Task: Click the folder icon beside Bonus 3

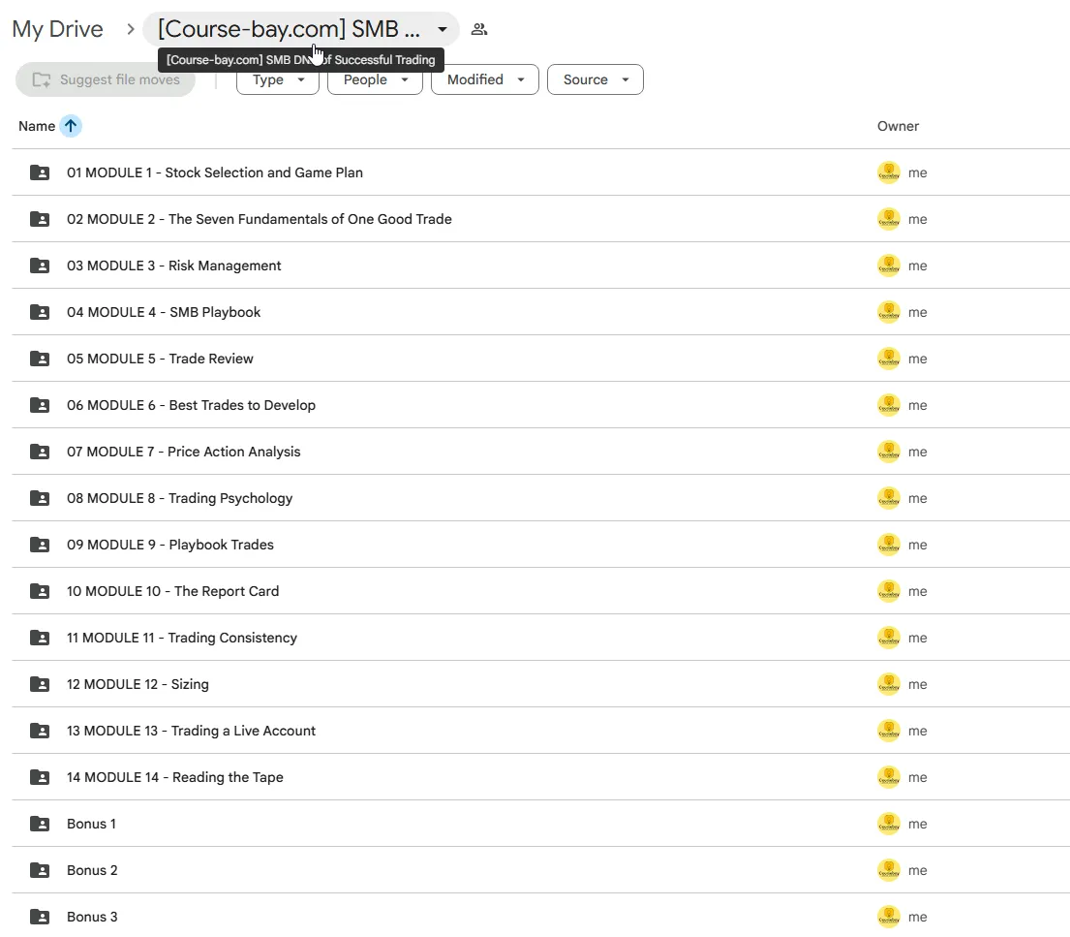Action: coord(40,917)
